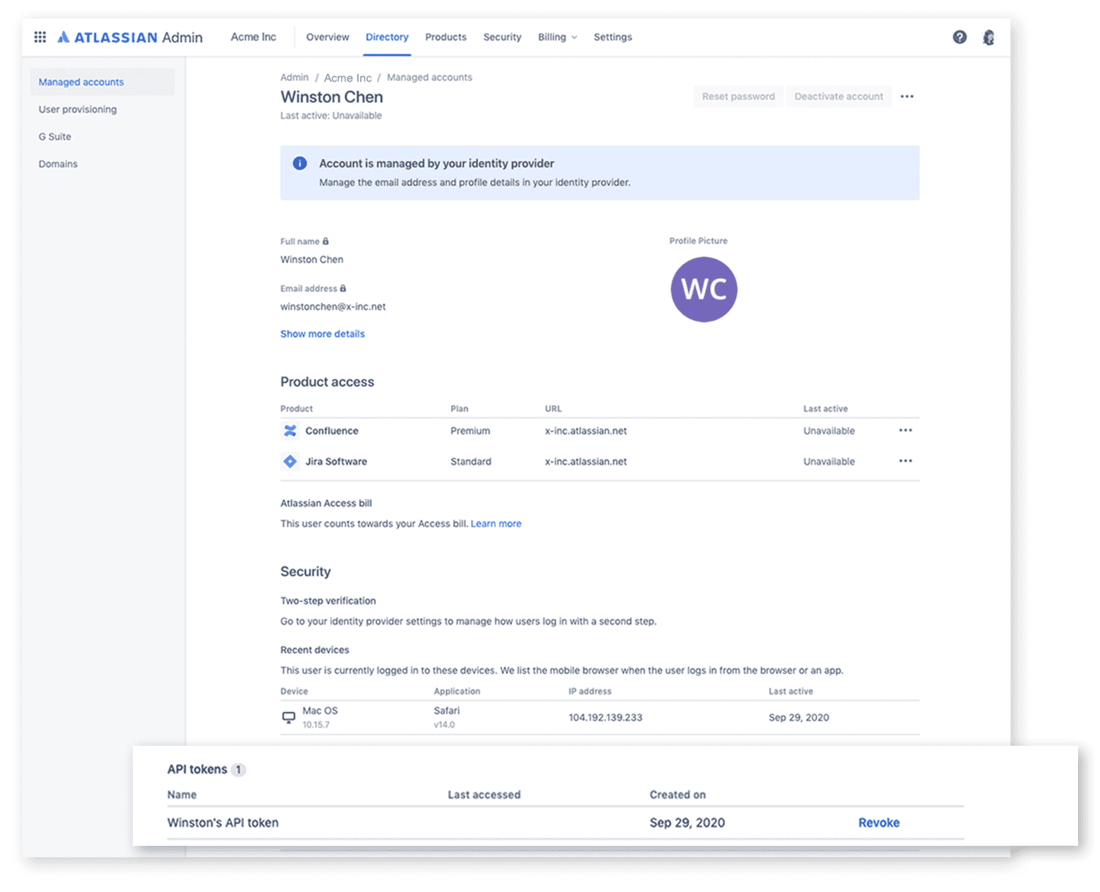Expand the Billing dropdown menu

(557, 37)
